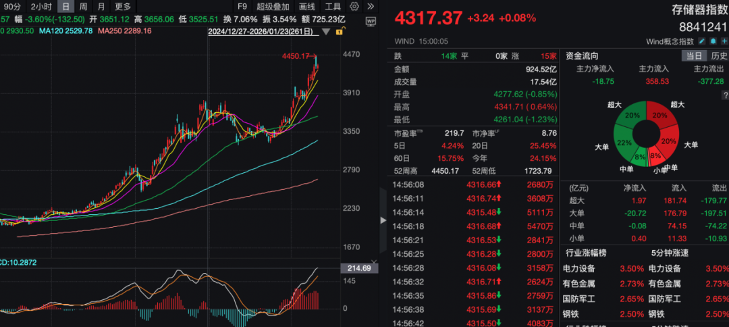Select the 周 weekly period tab
This screenshot has height=327, width=729.
(83, 6)
